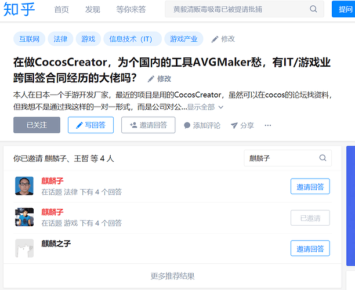The height and width of the screenshot is (290, 355).
Task: Click 修改 pencil next to topic tags
Action: (223, 39)
